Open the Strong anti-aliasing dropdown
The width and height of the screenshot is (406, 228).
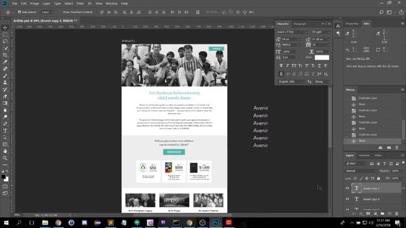322,82
